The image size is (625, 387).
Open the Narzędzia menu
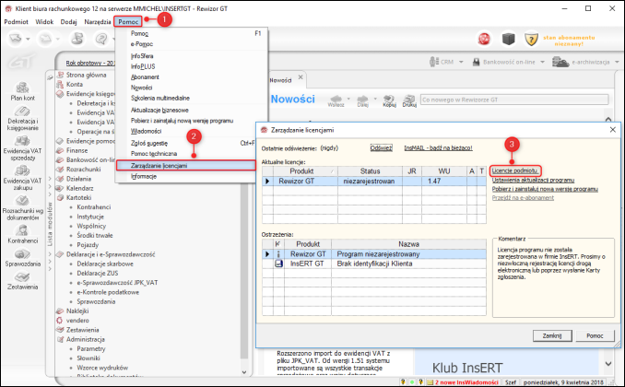click(x=98, y=21)
